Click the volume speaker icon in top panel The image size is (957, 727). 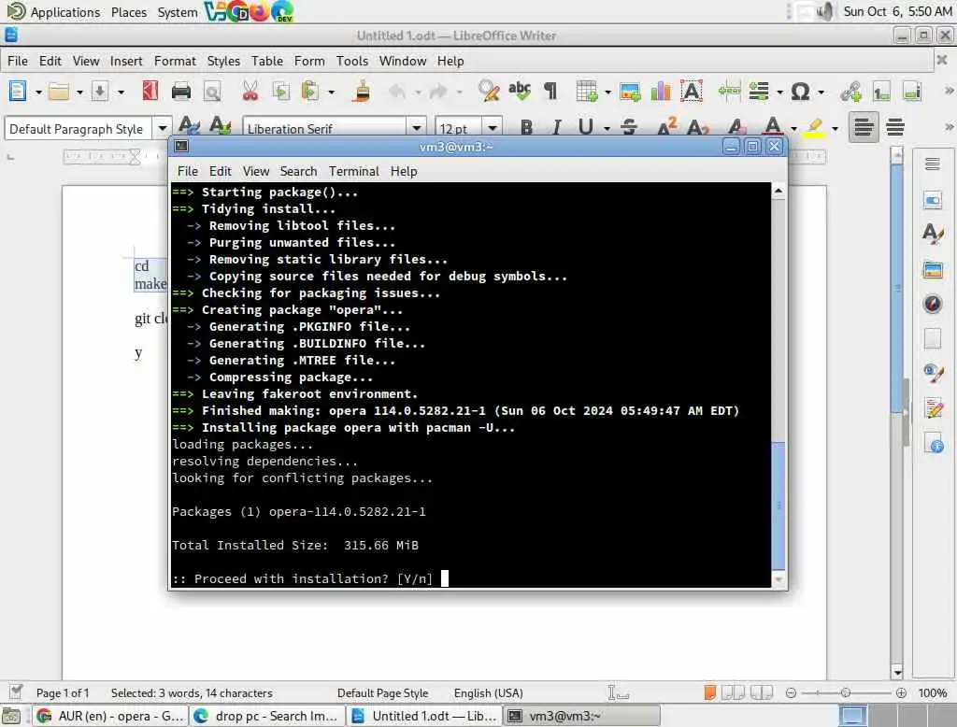pyautogui.click(x=825, y=11)
